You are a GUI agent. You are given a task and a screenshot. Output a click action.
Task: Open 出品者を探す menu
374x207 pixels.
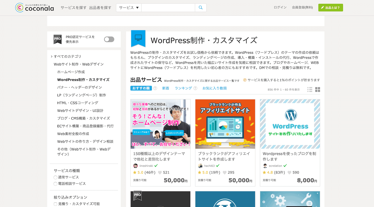pyautogui.click(x=100, y=8)
